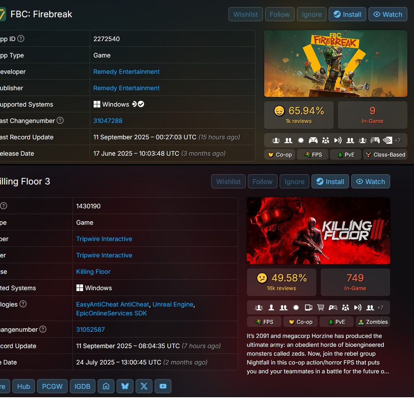Click the Killing Floor 3 cover art image

(319, 230)
